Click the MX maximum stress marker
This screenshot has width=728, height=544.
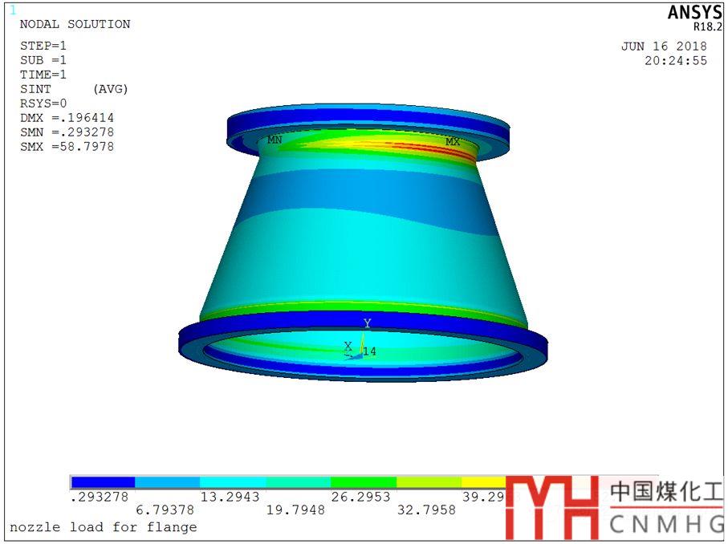pyautogui.click(x=453, y=142)
